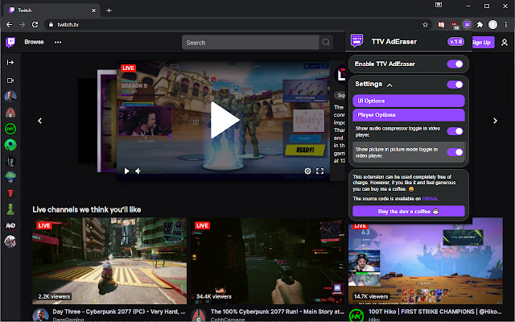Open 100T Hiko First Strike Champions title

(435, 312)
